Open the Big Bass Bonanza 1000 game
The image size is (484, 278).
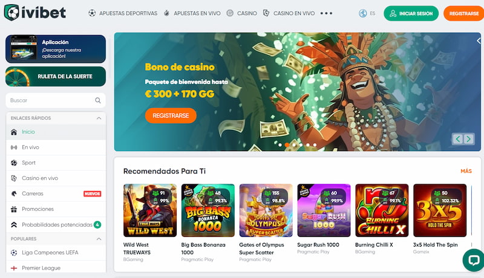point(208,210)
